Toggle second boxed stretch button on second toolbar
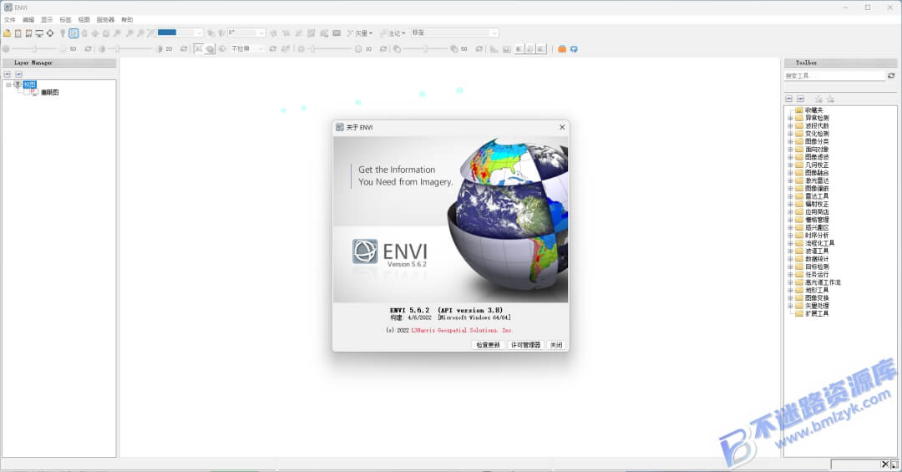This screenshot has width=902, height=472. coord(210,49)
